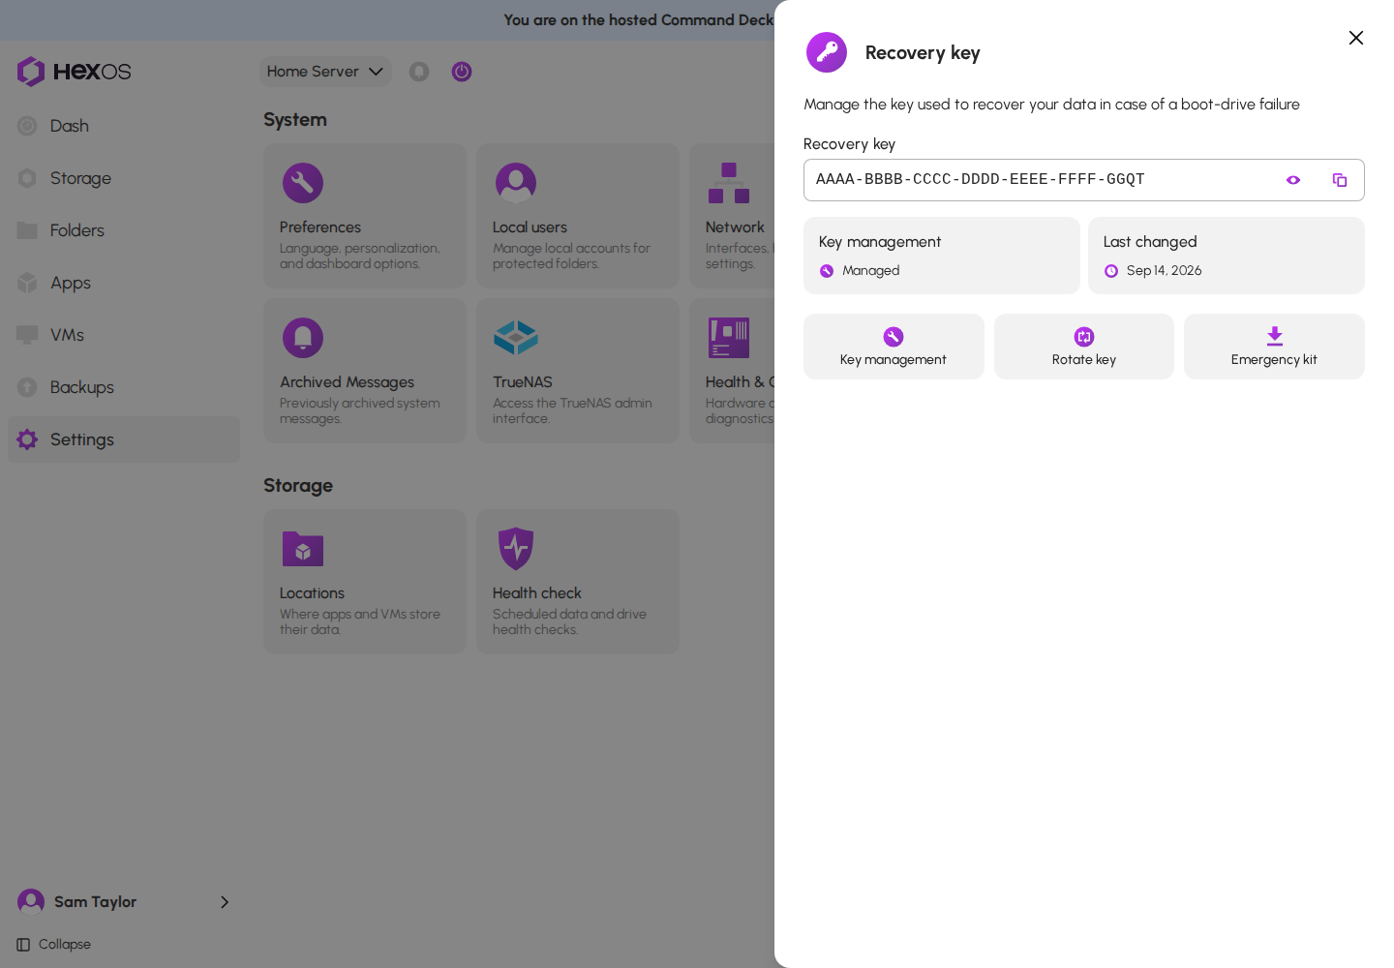Click the Apps cube icon

click(x=27, y=283)
